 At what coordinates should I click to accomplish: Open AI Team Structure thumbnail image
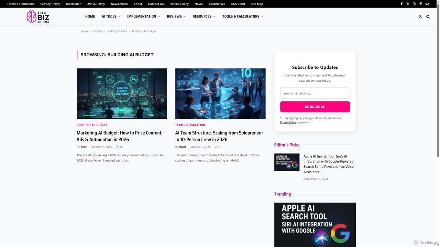coord(220,94)
